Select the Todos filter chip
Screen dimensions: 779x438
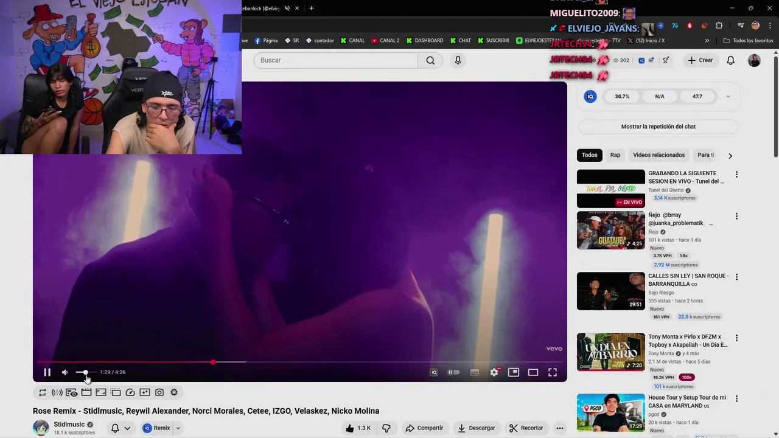(590, 155)
